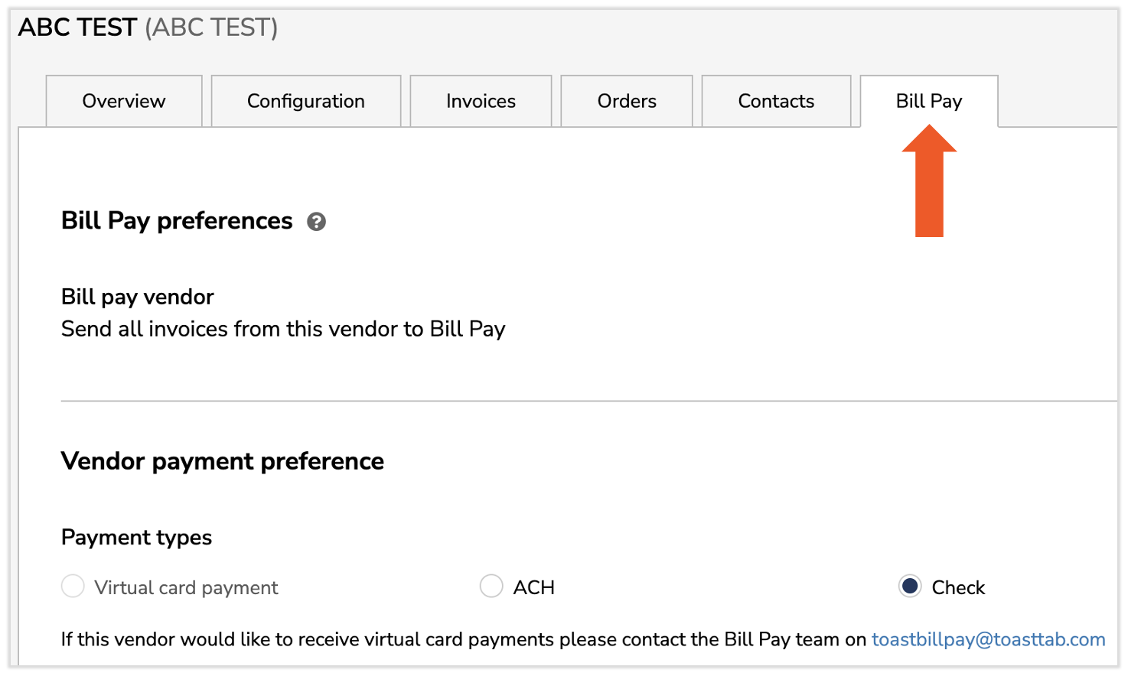The height and width of the screenshot is (676, 1128).
Task: Switch to the Overview tab
Action: tap(124, 101)
